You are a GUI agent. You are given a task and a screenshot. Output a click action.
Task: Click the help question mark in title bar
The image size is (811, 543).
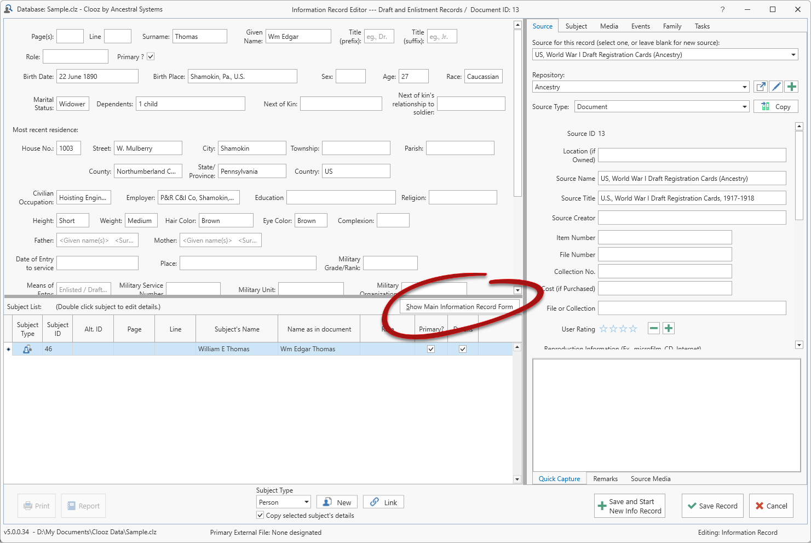(x=722, y=9)
